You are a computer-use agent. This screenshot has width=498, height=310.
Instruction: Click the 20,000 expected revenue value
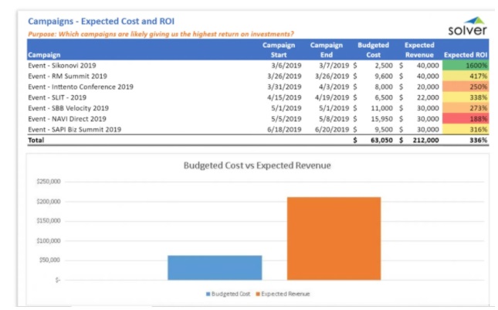tap(428, 87)
